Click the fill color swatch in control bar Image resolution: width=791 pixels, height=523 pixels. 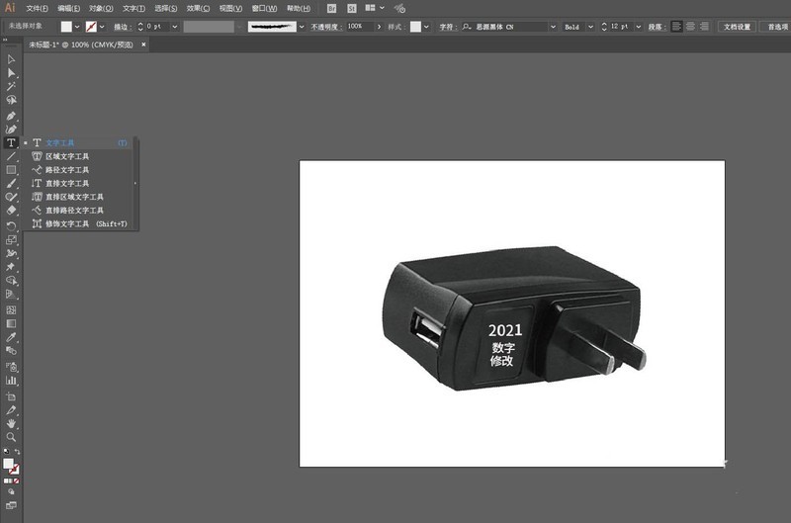[66, 27]
